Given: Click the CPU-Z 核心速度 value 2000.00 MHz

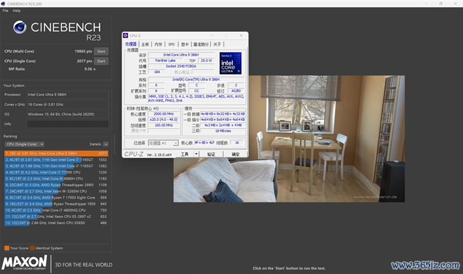Looking at the screenshot, I should pyautogui.click(x=164, y=114).
